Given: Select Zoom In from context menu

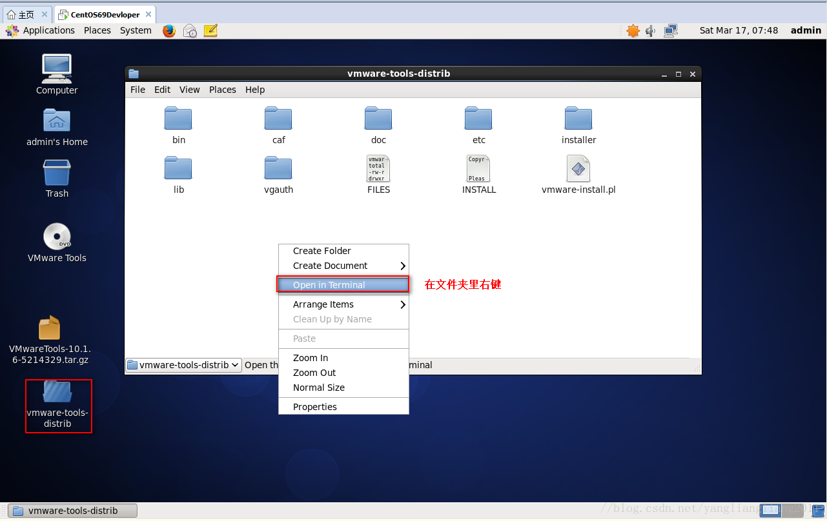Looking at the screenshot, I should [x=343, y=358].
